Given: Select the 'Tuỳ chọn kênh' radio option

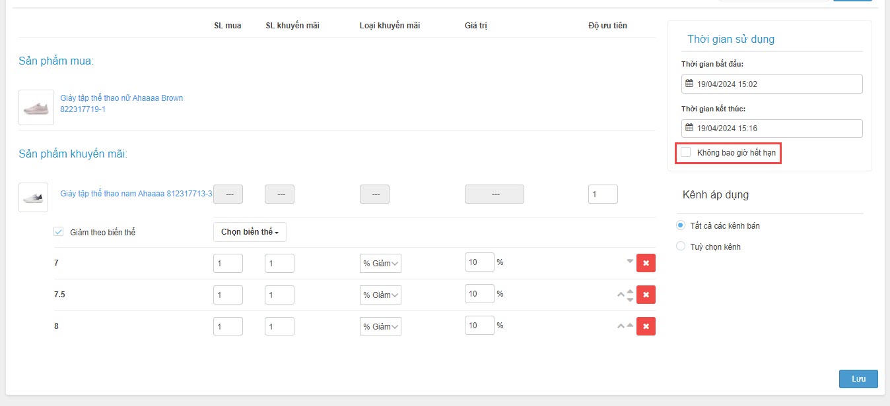Looking at the screenshot, I should click(681, 246).
